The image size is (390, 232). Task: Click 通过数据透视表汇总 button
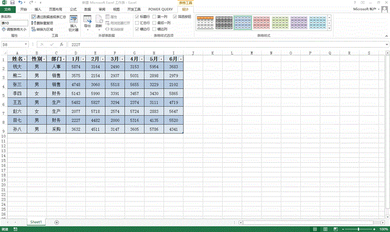click(50, 17)
